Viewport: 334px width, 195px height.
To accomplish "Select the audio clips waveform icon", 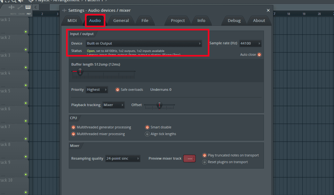I will [12, 7].
